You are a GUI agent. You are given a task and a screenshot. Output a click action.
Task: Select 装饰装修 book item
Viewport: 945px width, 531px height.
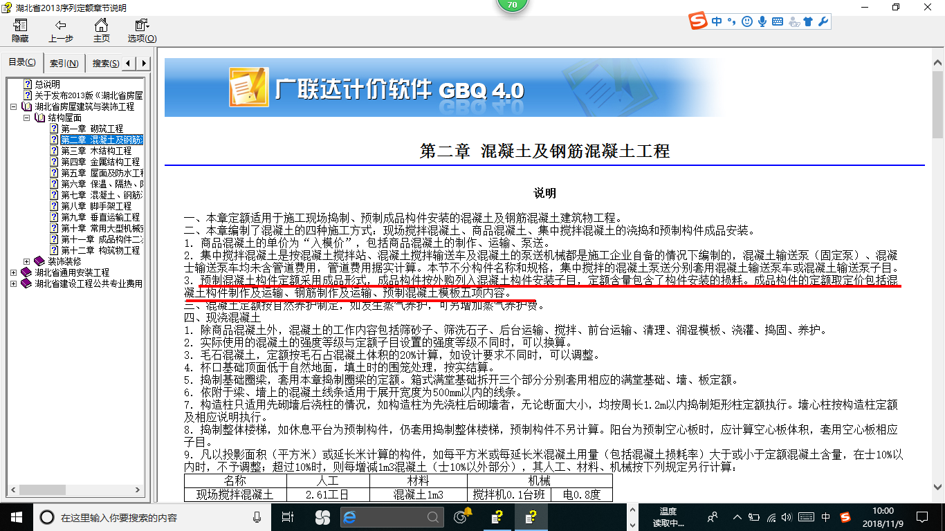[64, 261]
